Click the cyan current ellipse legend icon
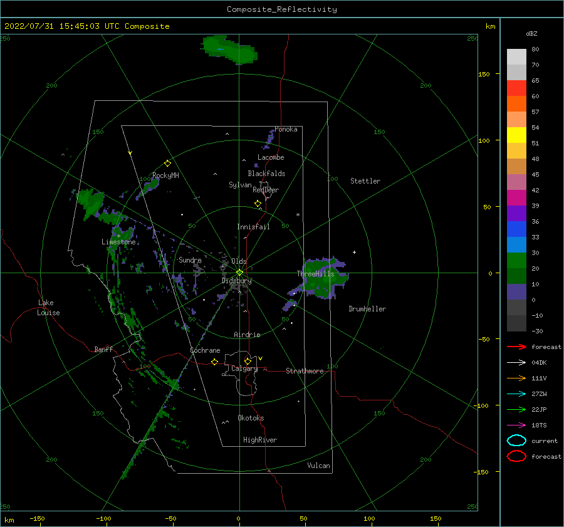The width and height of the screenshot is (564, 527). 516,441
